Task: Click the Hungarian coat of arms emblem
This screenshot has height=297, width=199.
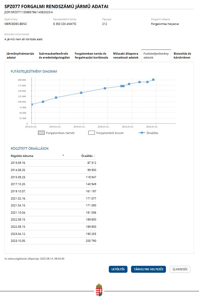Action: coord(99,290)
